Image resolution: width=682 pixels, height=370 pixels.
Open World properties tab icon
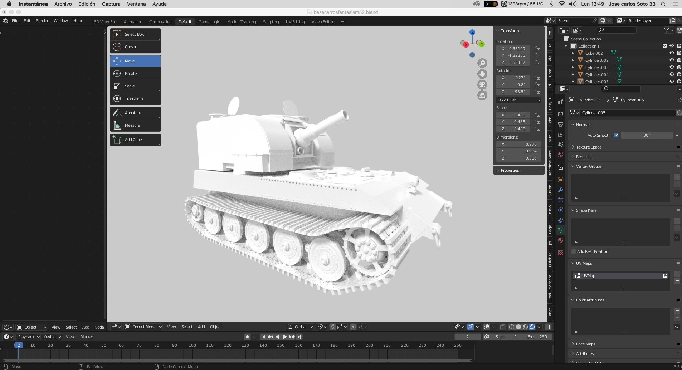click(561, 154)
